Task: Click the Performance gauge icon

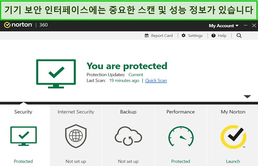Action: click(x=181, y=136)
